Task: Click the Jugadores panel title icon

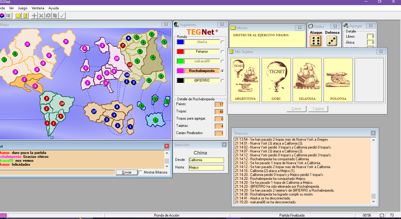Action: (176, 25)
